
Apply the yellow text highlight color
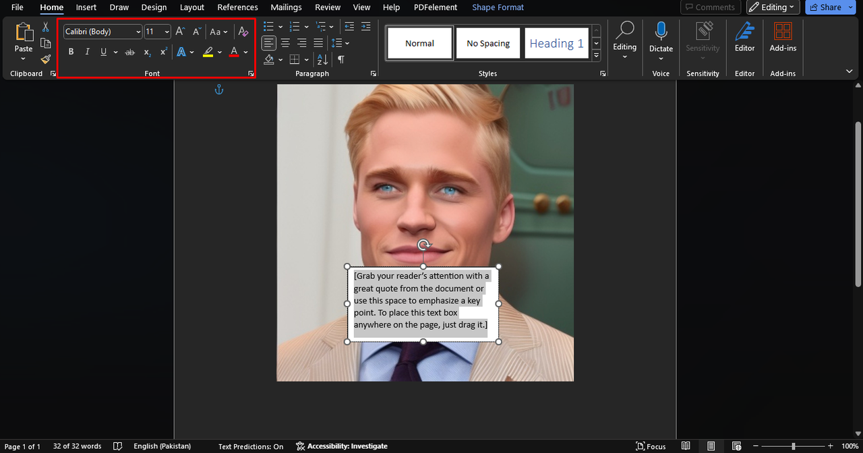pos(208,52)
